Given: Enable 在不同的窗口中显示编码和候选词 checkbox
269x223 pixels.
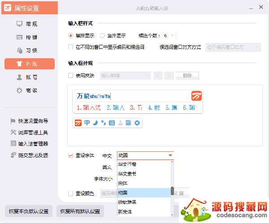Looking at the screenshot, I should (70, 47).
